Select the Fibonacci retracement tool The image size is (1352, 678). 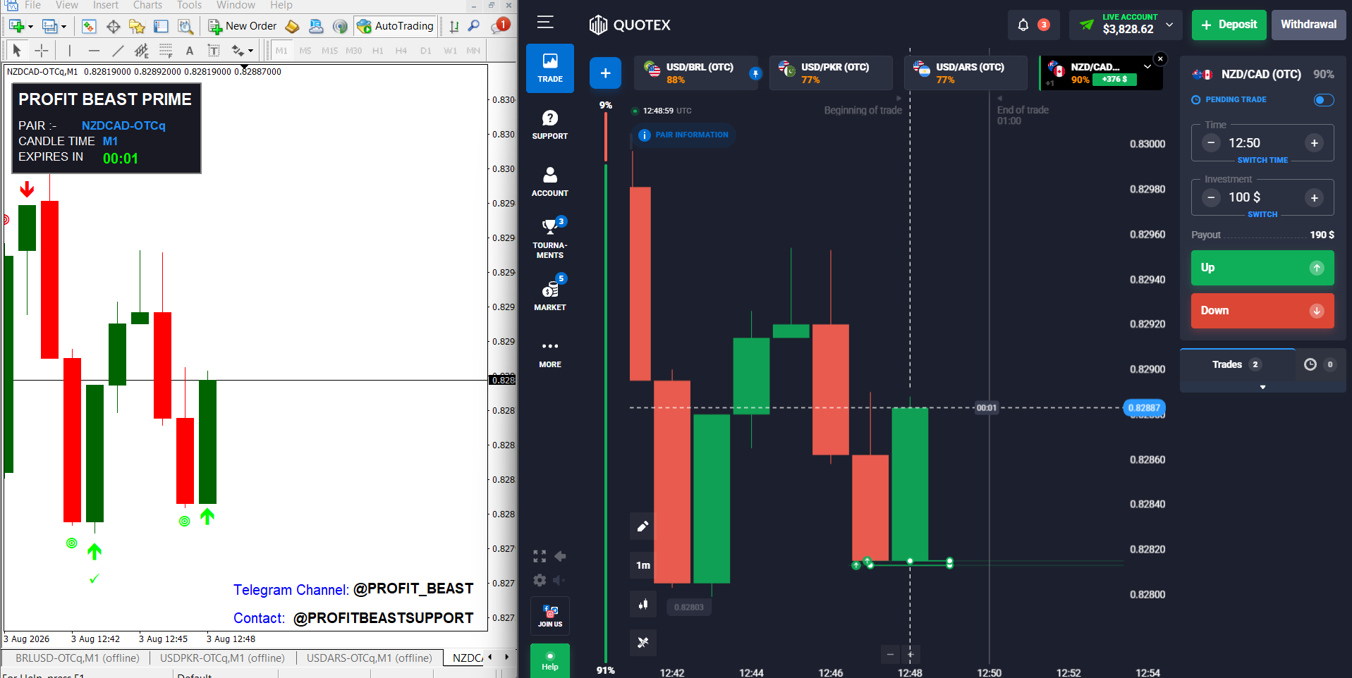(x=166, y=50)
